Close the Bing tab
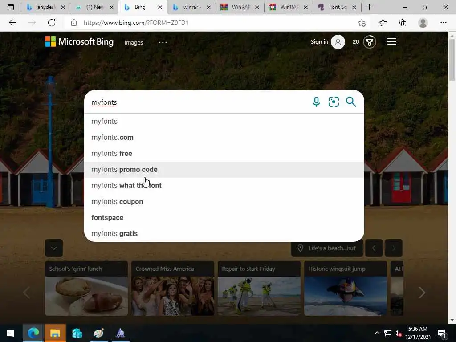Viewport: 456px width, 342px height. point(160,7)
